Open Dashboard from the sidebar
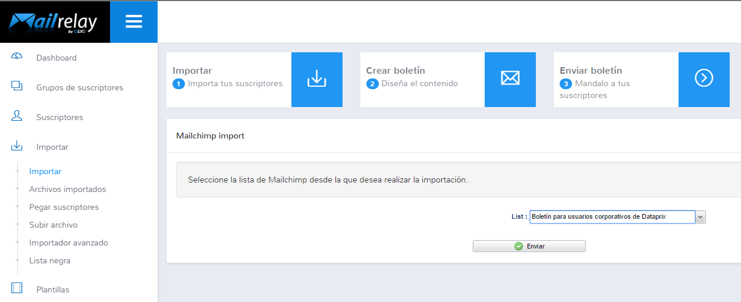Screen dimensions: 741x302 coord(56,58)
